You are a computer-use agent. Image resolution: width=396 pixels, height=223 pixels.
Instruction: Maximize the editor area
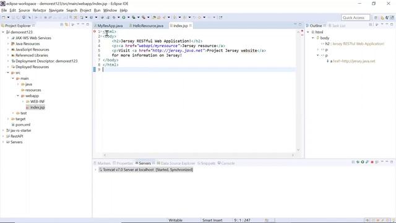pos(300,24)
